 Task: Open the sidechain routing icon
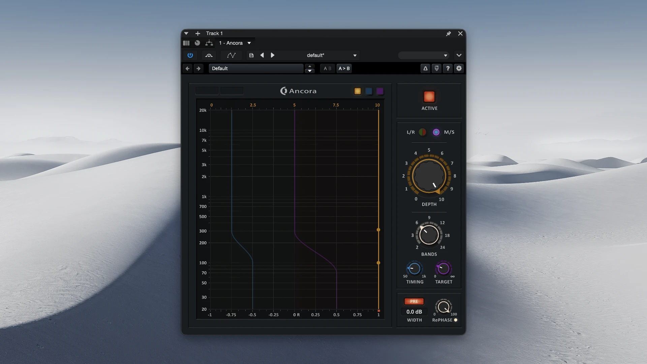209,55
